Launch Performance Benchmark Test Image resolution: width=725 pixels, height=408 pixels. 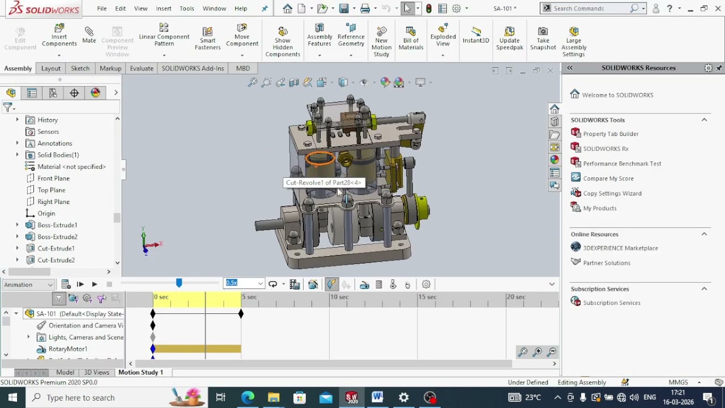(x=622, y=163)
